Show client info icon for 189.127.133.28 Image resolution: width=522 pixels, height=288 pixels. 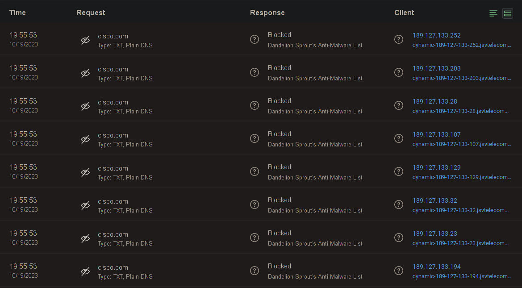[x=399, y=106]
